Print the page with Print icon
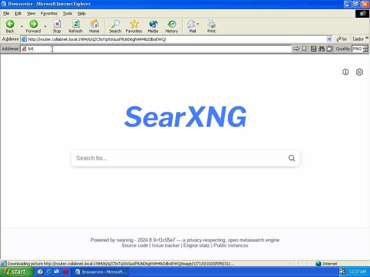Image resolution: width=370 pixels, height=277 pixels. point(211,24)
